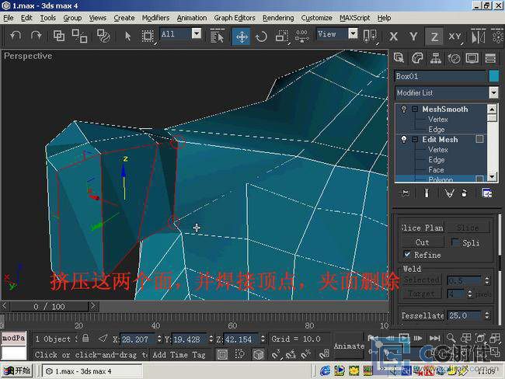
Task: Click Remove Modifier from stack icon
Action: click(464, 193)
